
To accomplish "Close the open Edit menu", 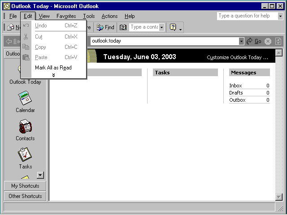I will pyautogui.click(x=28, y=16).
